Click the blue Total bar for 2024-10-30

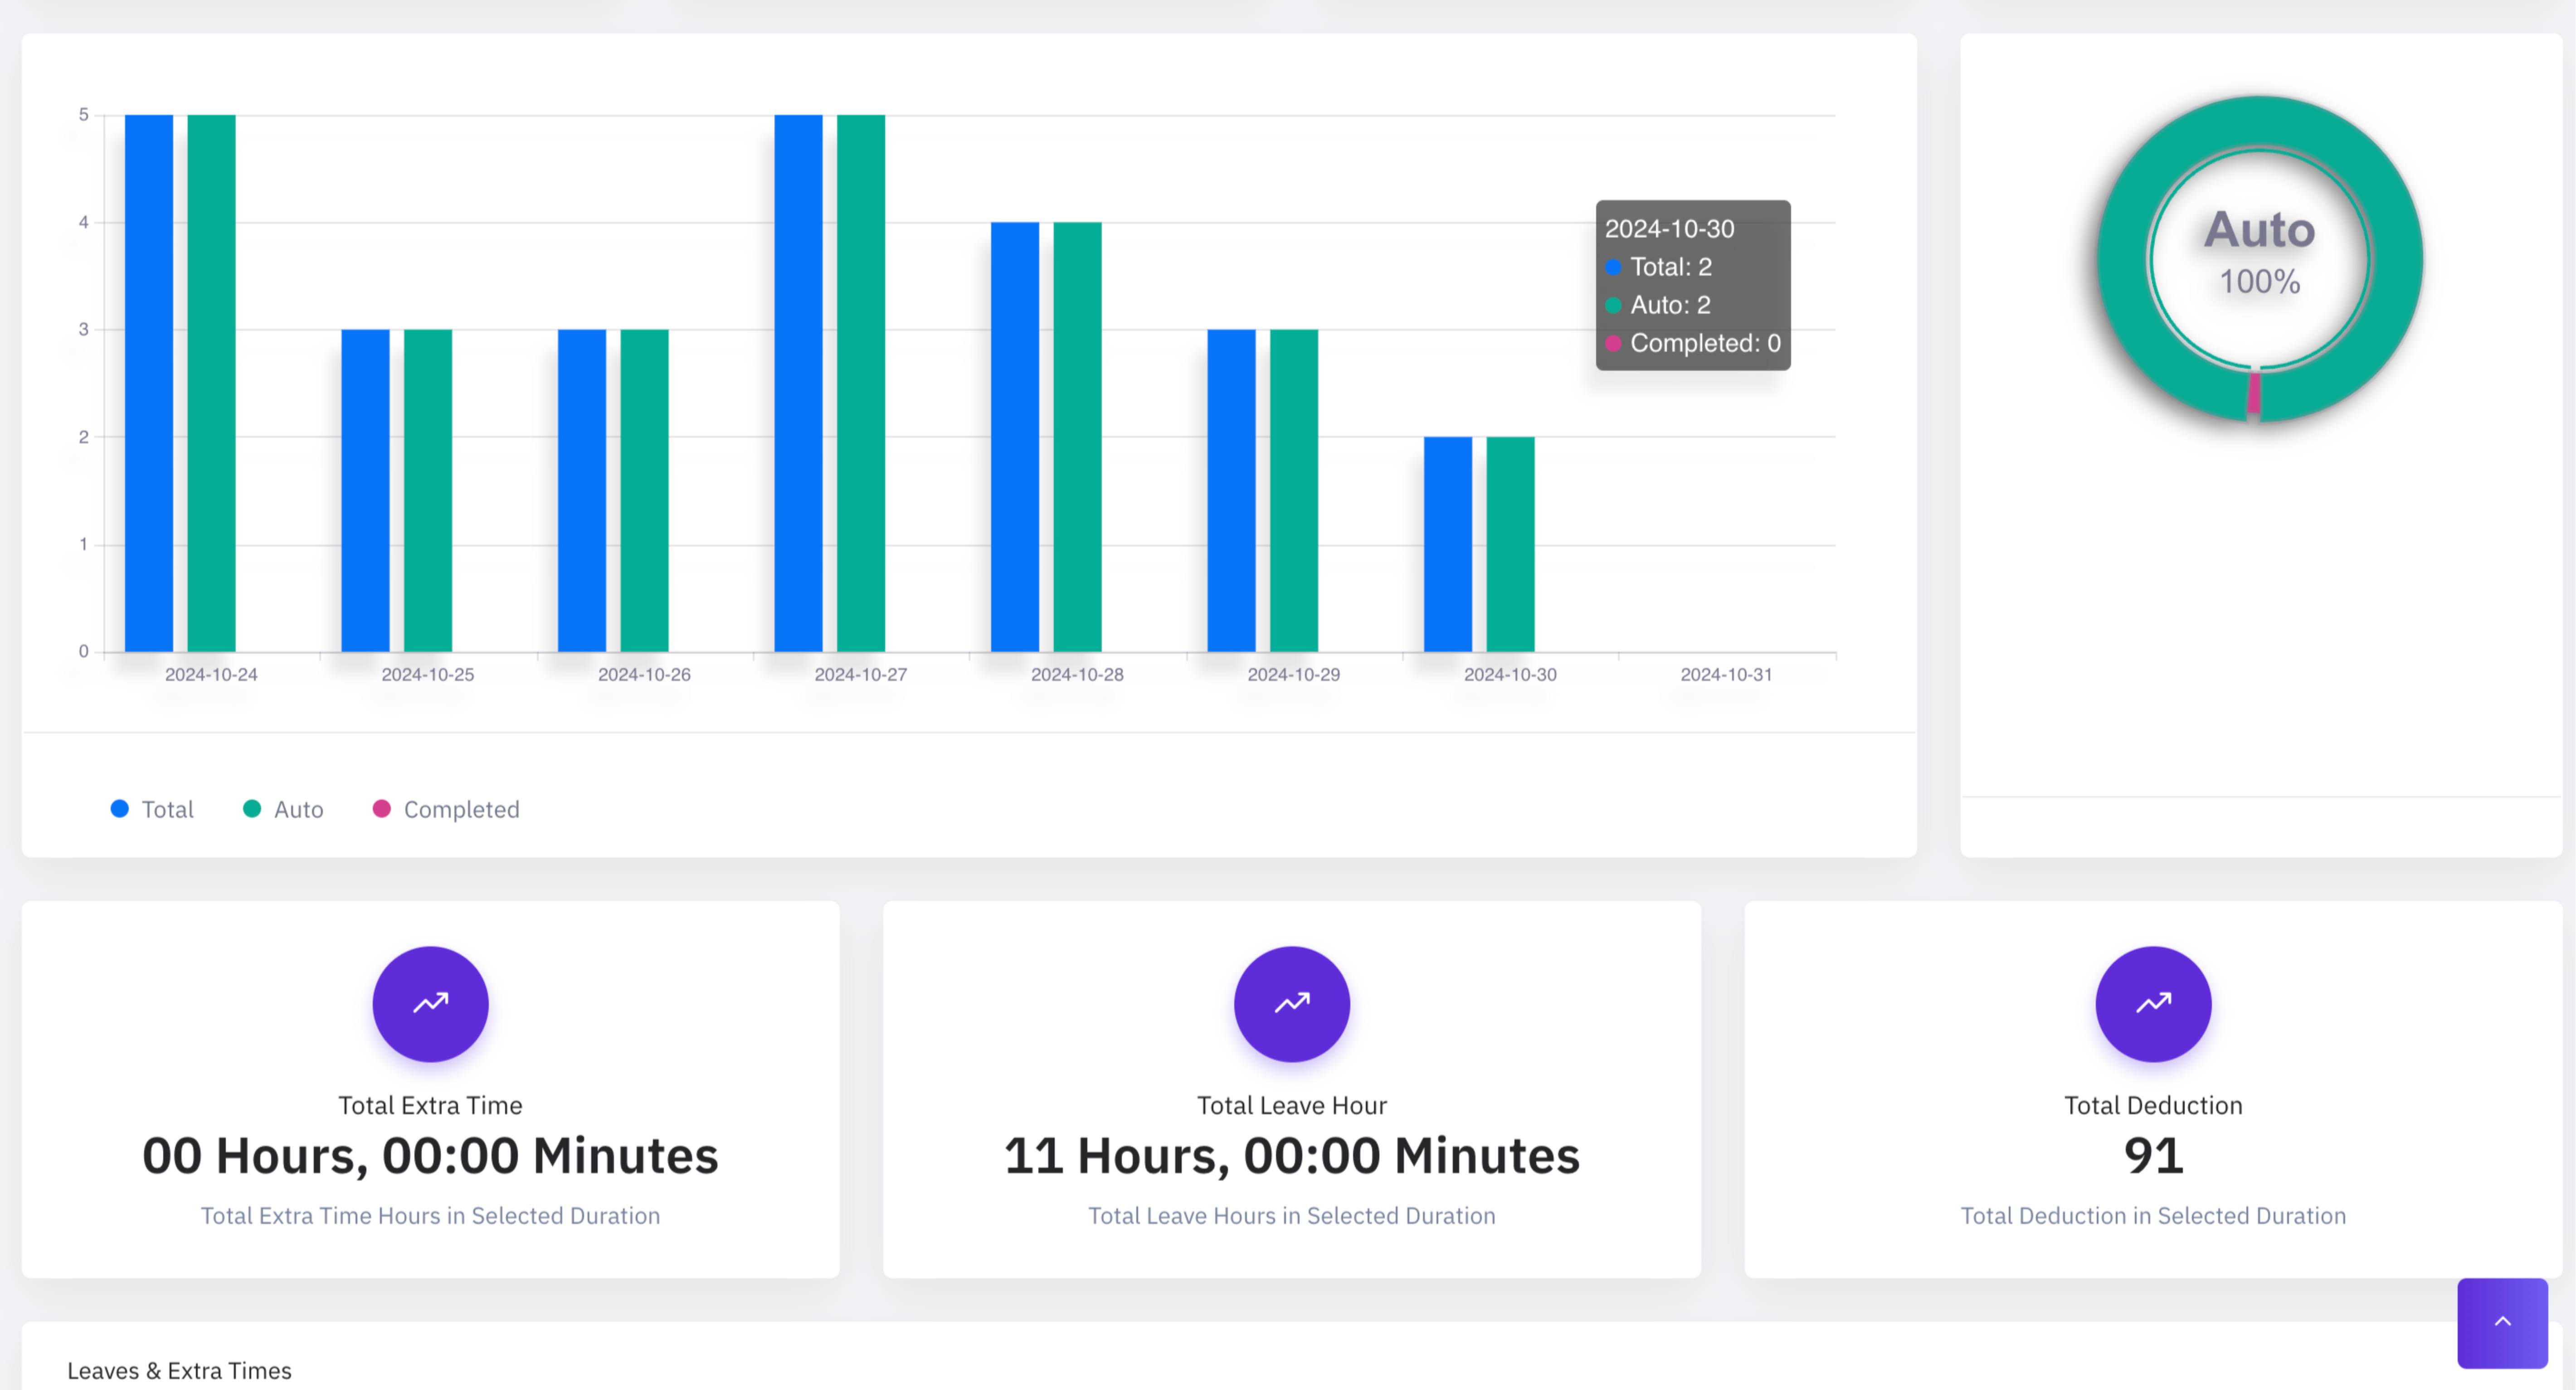(x=1448, y=544)
